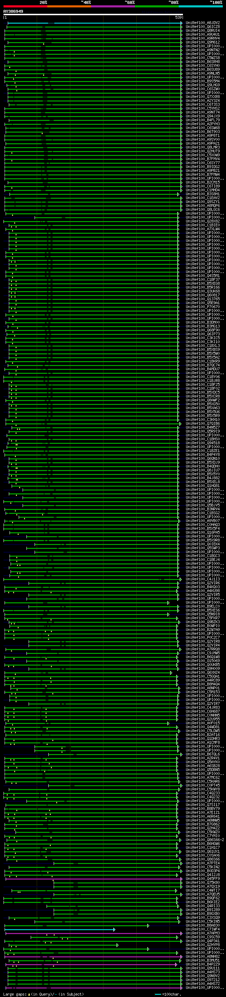Click the green ~80% identity legend segment
This screenshot has height=997, width=226.
coord(157,6)
